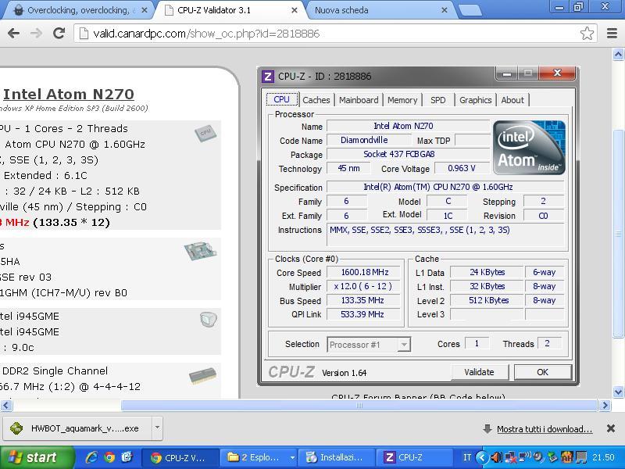
Task: Click the volume speaker tray icon
Action: tap(496, 457)
